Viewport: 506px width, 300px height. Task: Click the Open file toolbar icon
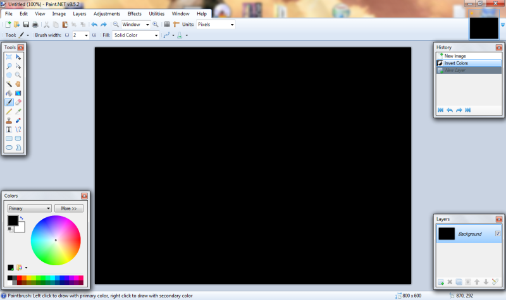point(17,25)
